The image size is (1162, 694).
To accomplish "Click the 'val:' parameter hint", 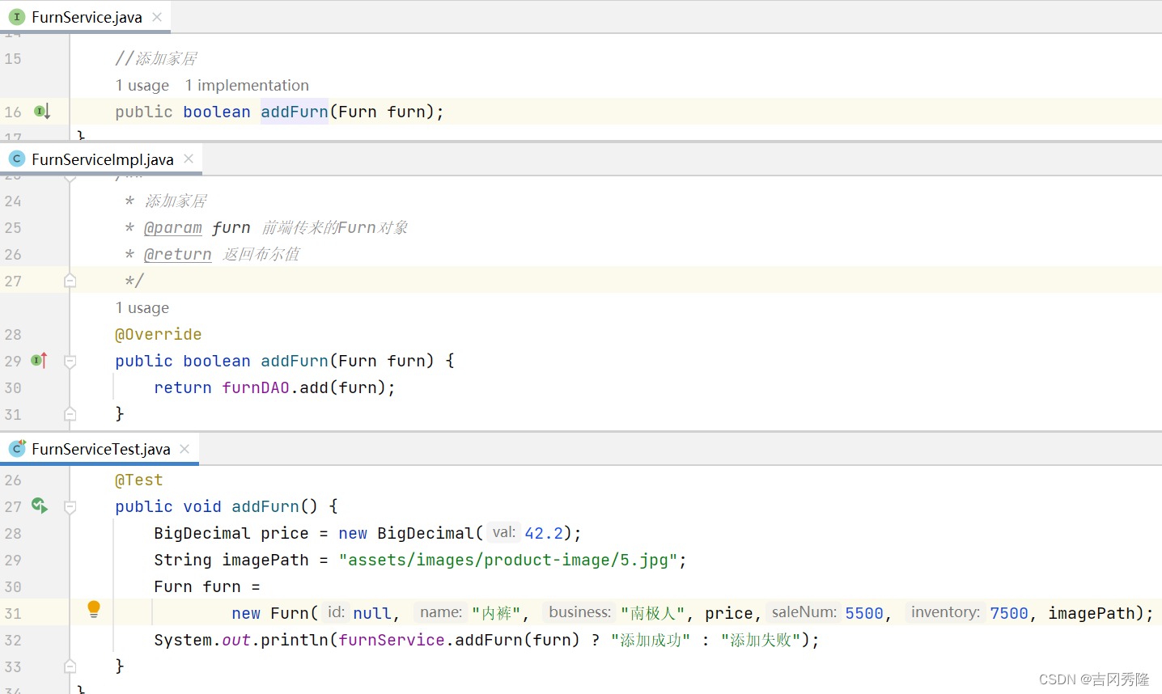I will [x=504, y=532].
